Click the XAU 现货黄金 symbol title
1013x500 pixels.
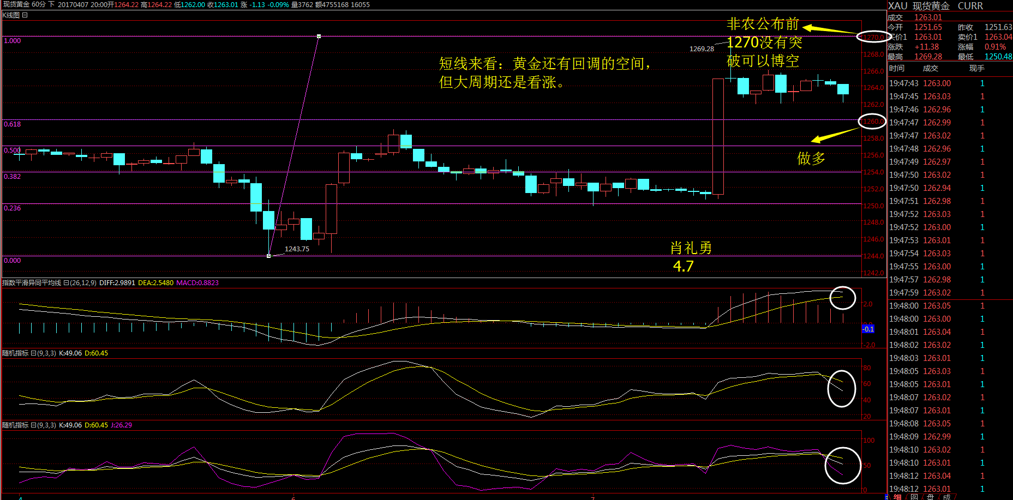point(919,6)
